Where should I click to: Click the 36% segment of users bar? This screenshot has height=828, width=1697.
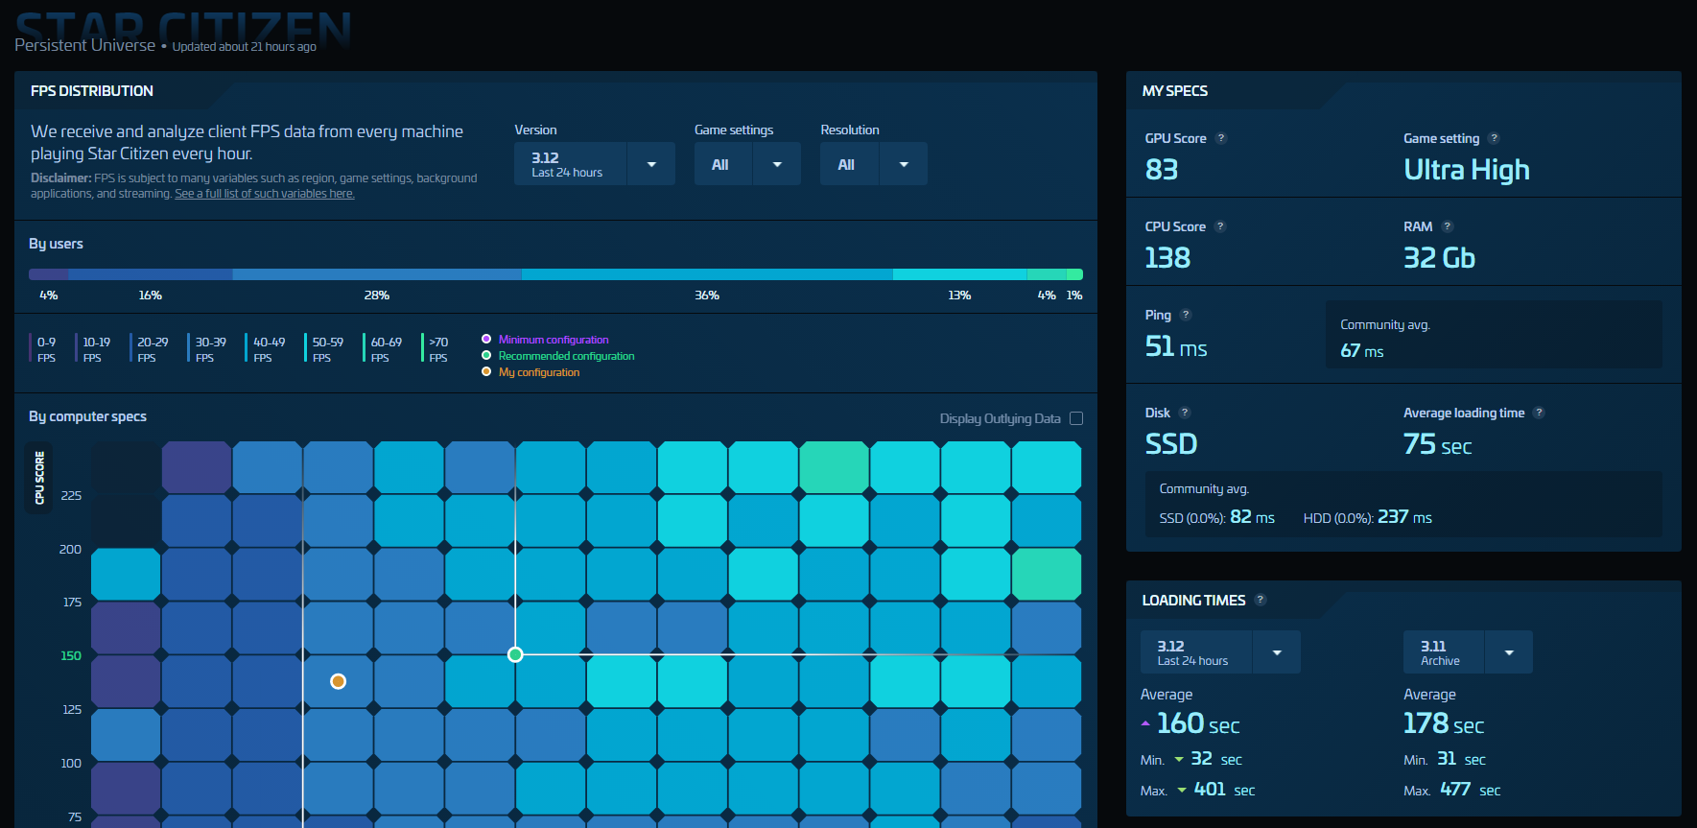tap(707, 274)
